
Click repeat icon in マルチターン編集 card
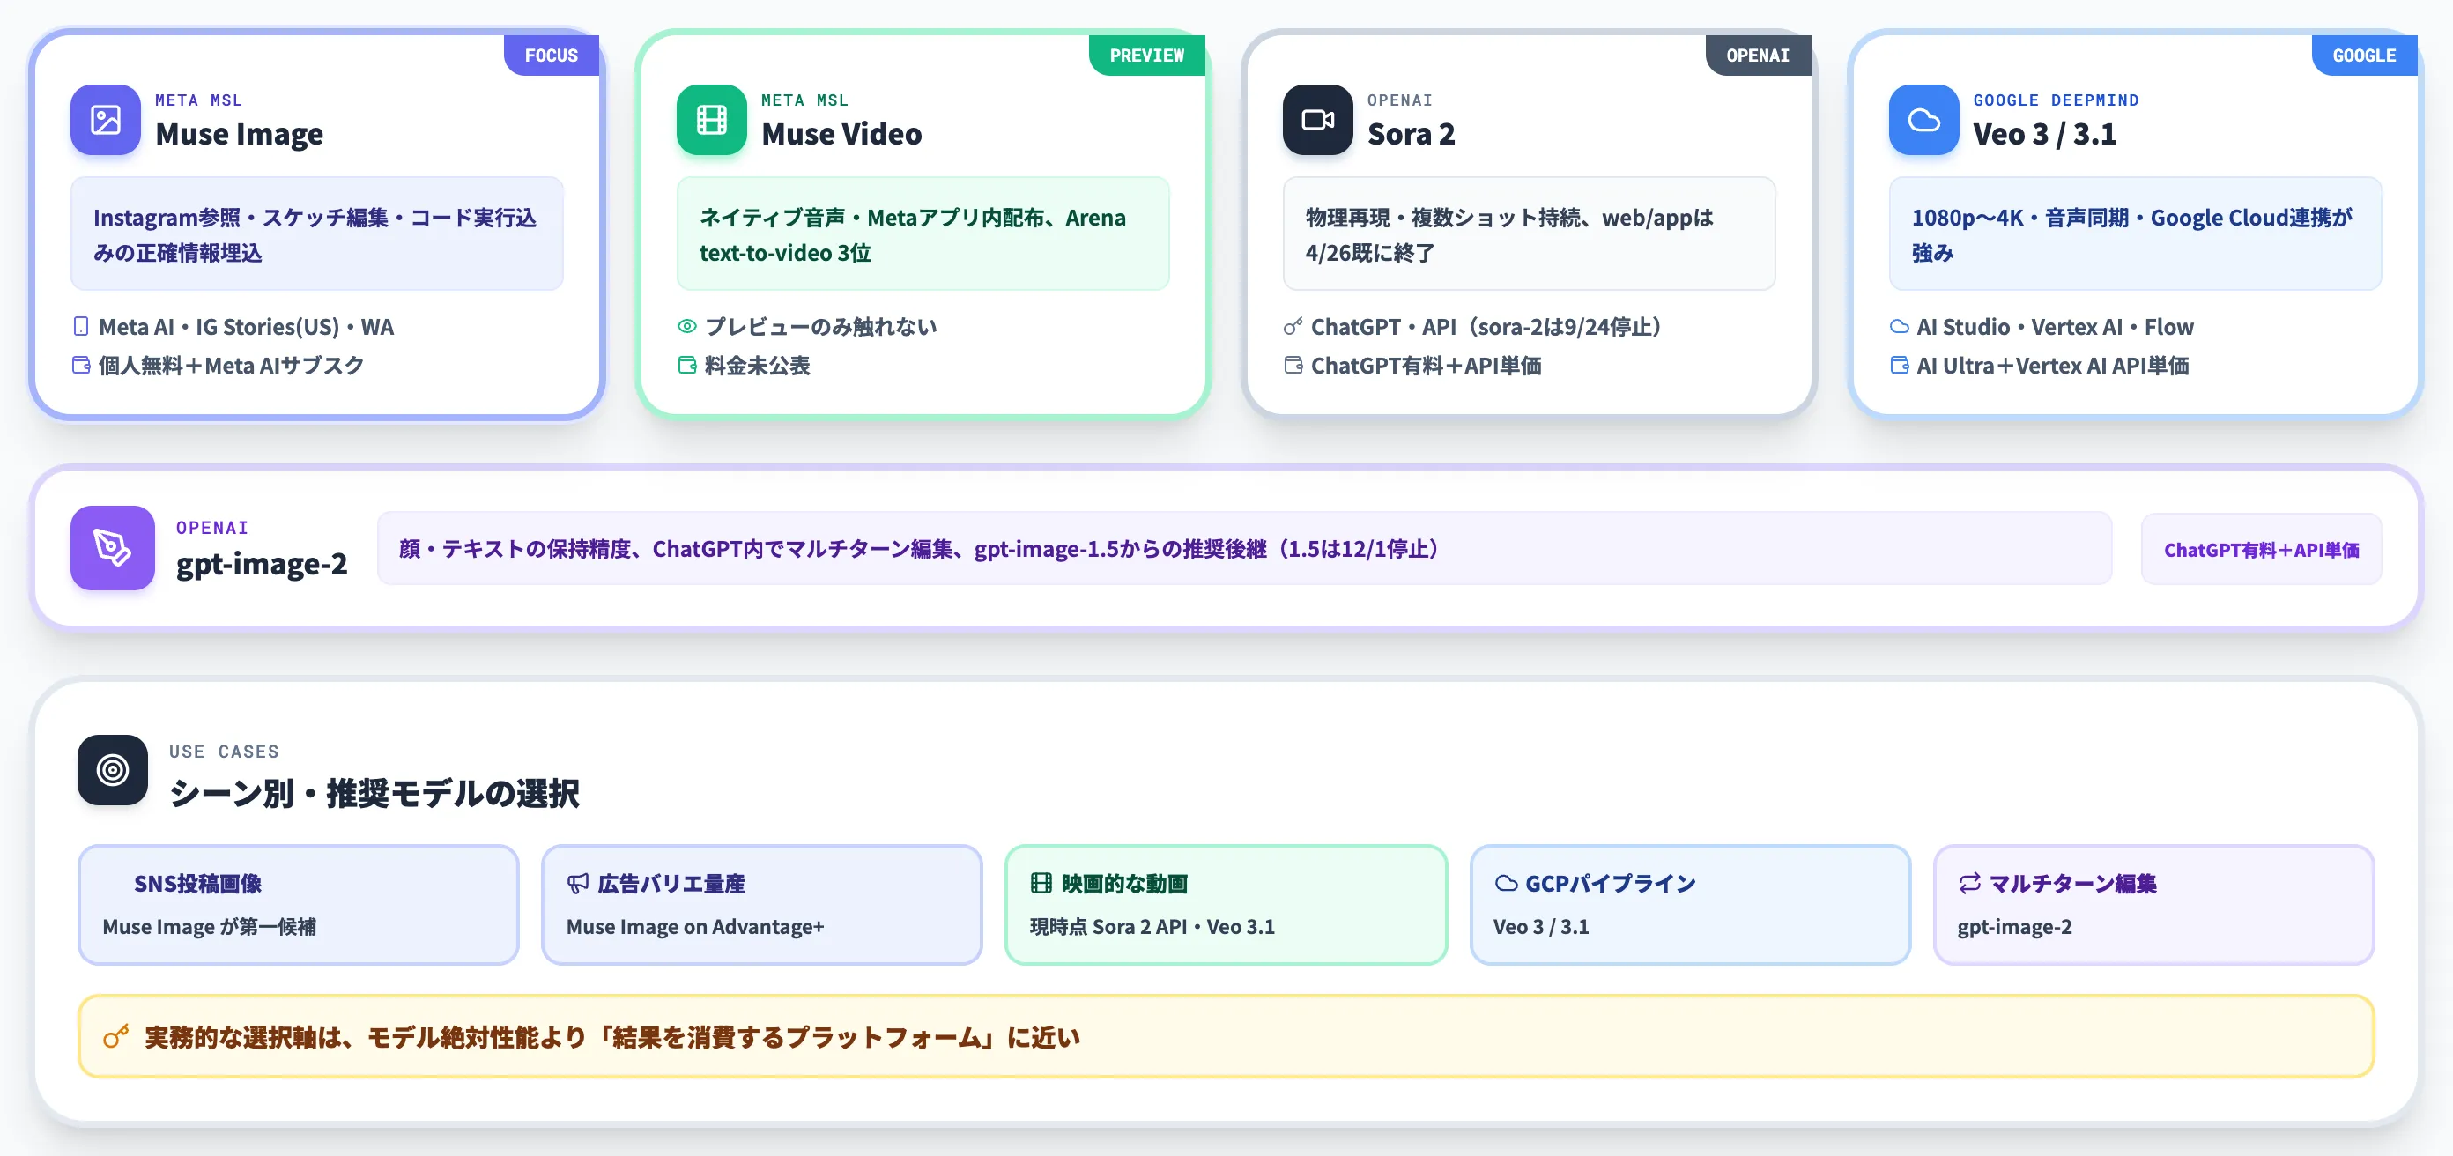point(1969,884)
